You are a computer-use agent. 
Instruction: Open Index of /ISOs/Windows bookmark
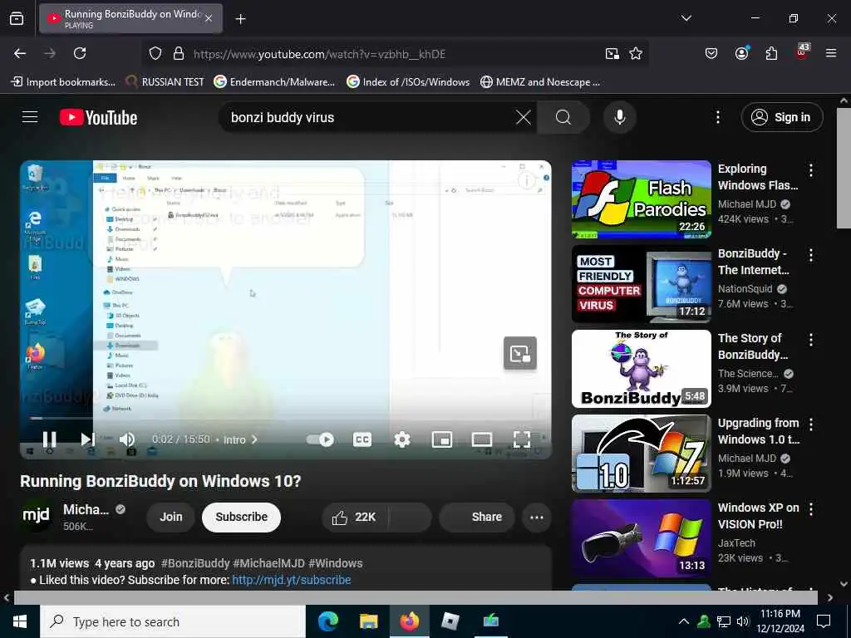pos(408,82)
